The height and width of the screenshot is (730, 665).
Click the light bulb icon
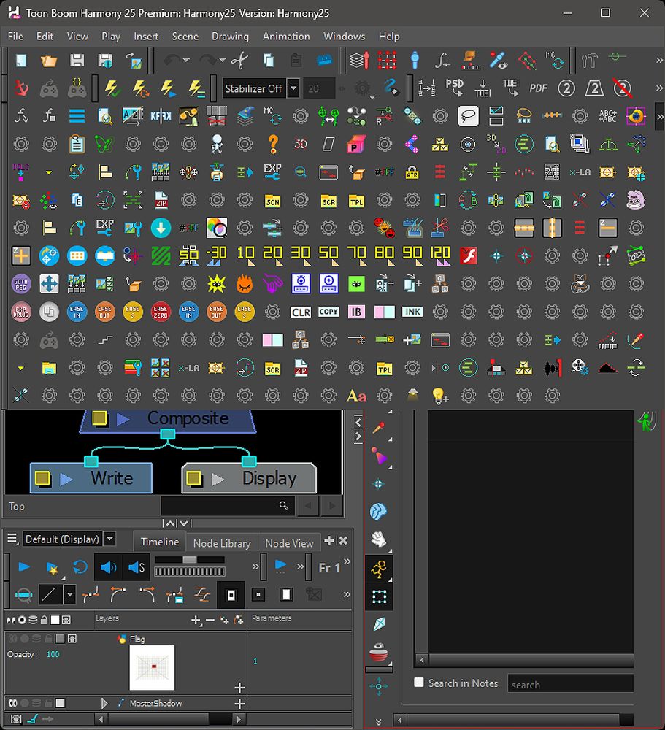coord(440,396)
